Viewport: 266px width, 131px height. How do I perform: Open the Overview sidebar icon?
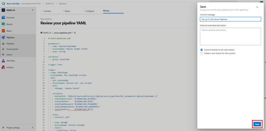coord(3,18)
